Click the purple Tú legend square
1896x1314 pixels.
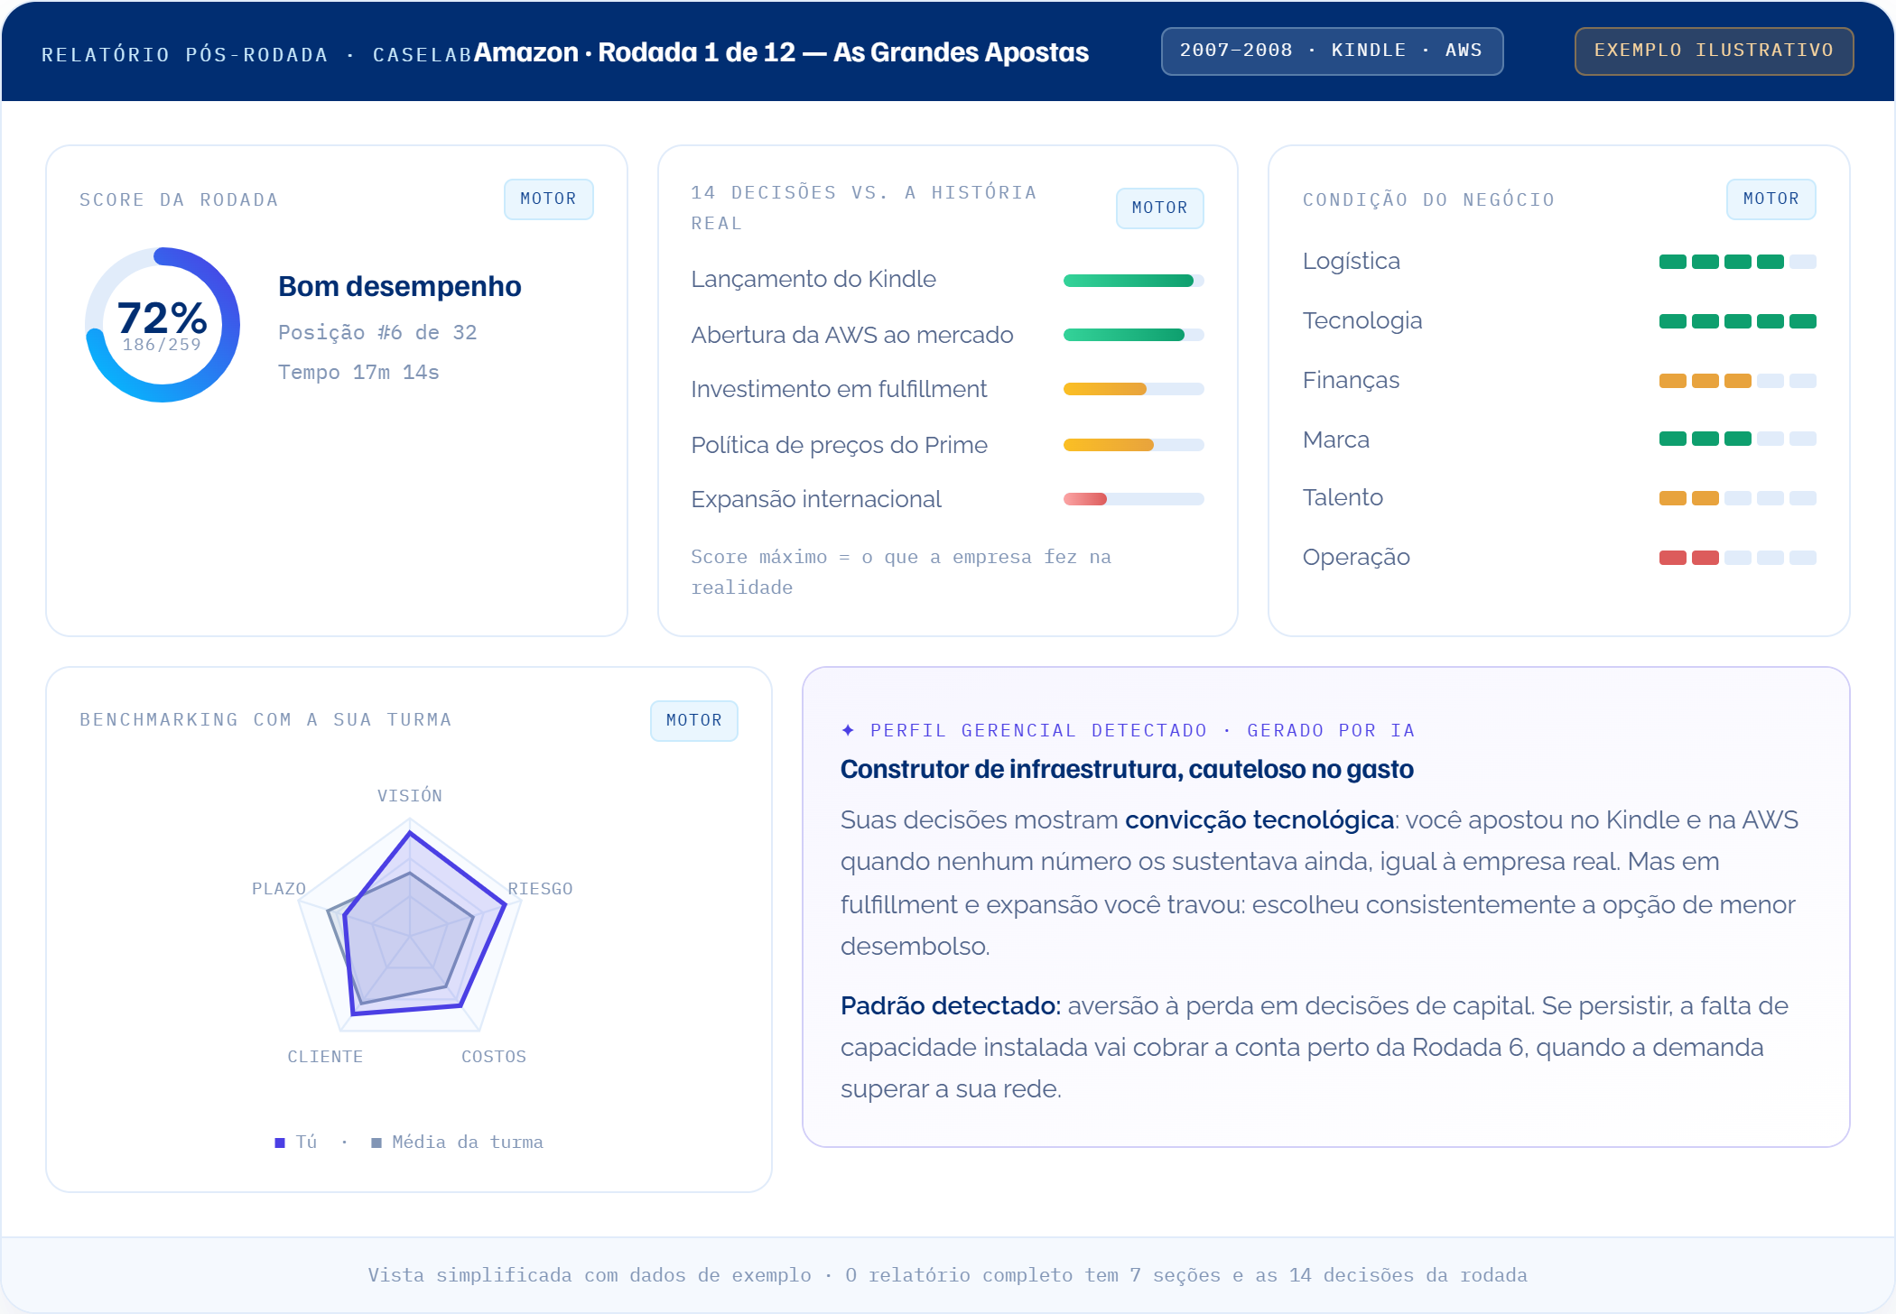pos(280,1143)
